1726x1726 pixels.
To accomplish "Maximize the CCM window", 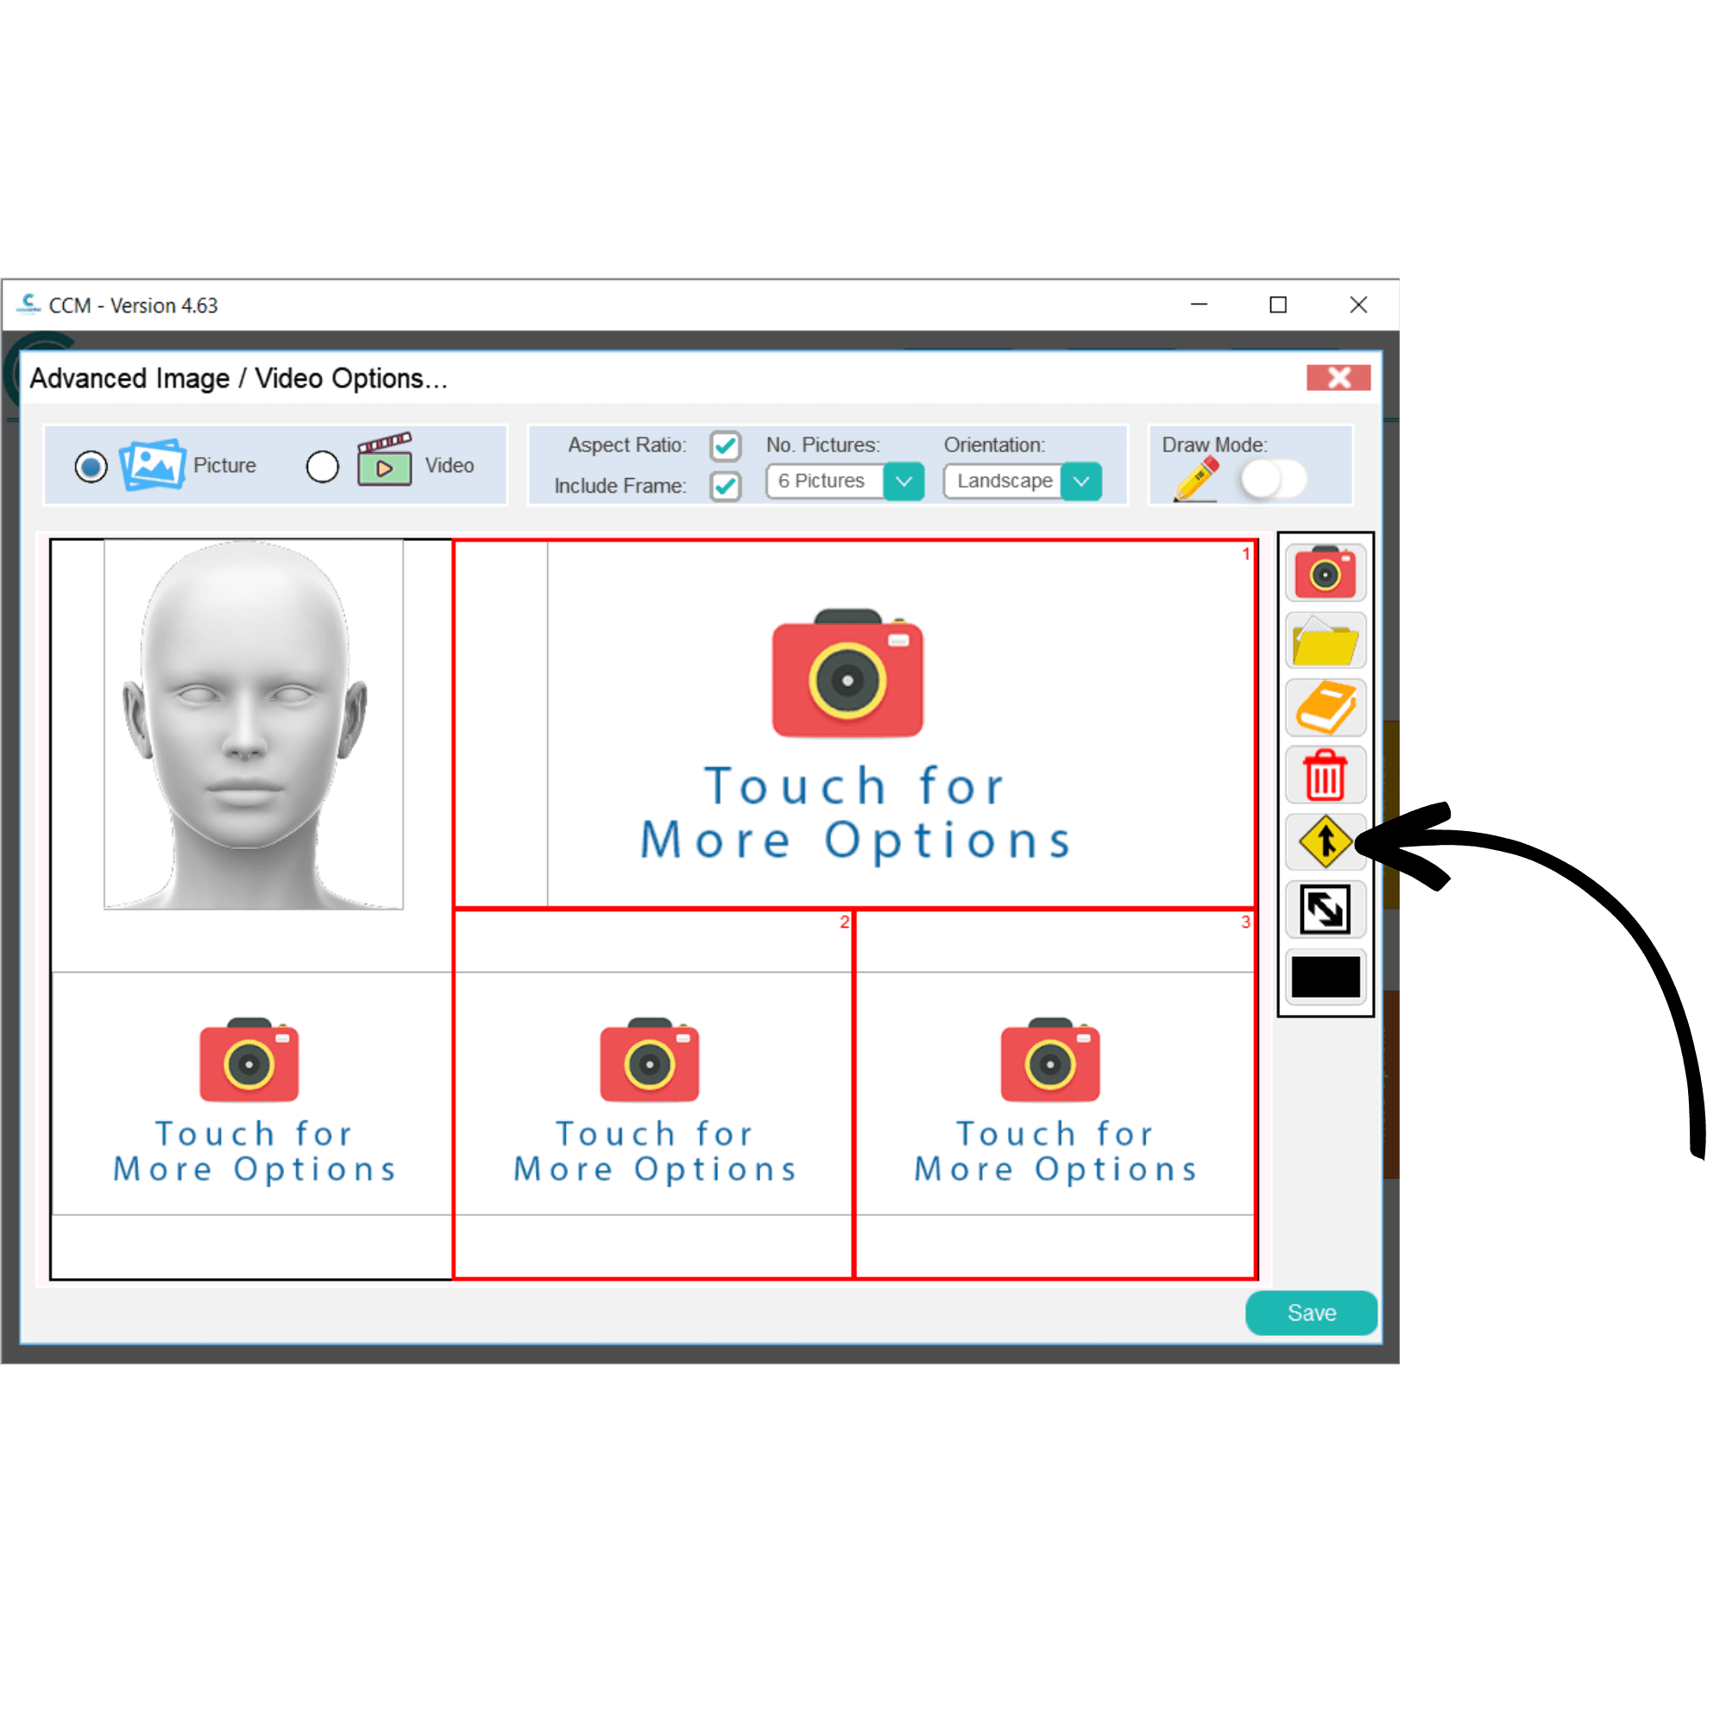I will [x=1277, y=305].
